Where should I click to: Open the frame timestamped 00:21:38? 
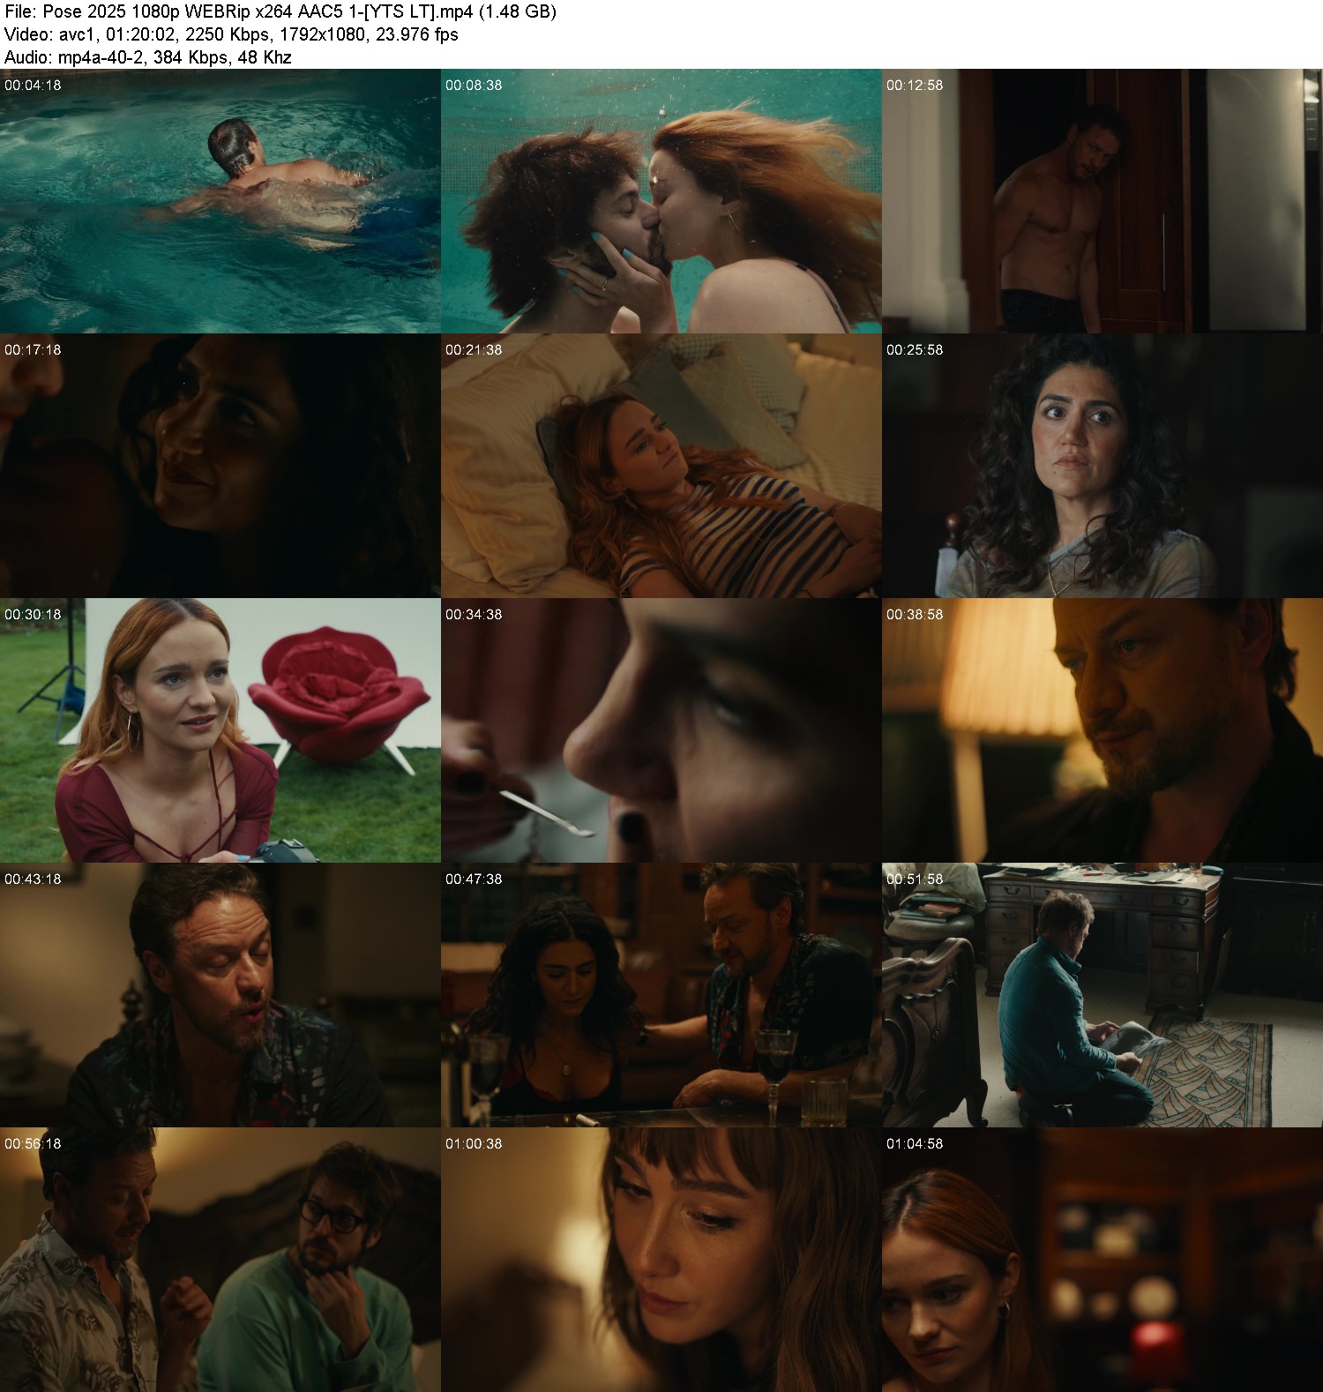click(661, 466)
